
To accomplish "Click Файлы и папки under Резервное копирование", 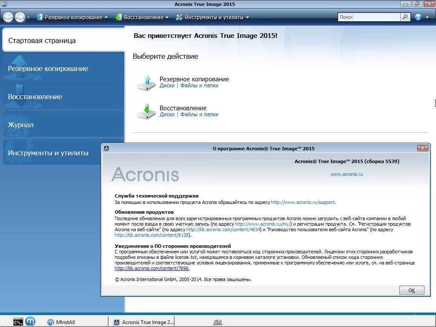I will (199, 86).
